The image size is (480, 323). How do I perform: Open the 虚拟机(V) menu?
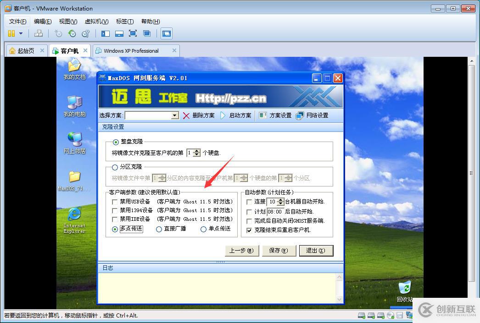coord(95,21)
